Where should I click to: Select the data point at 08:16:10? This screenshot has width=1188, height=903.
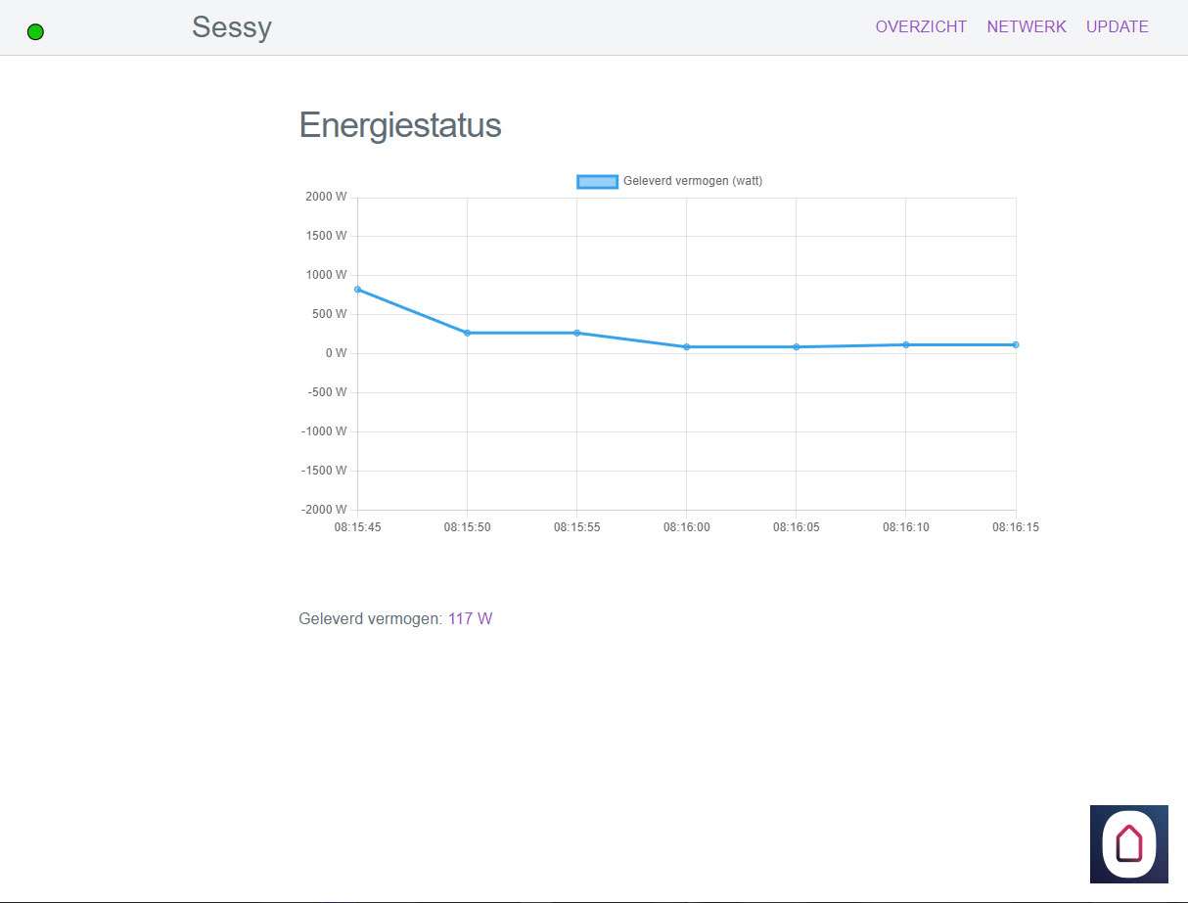point(905,344)
